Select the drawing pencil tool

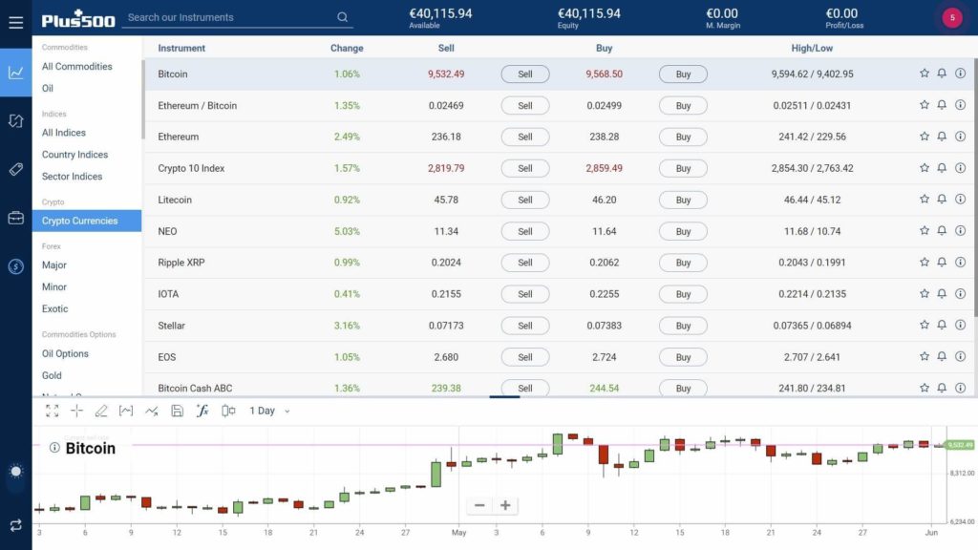101,411
